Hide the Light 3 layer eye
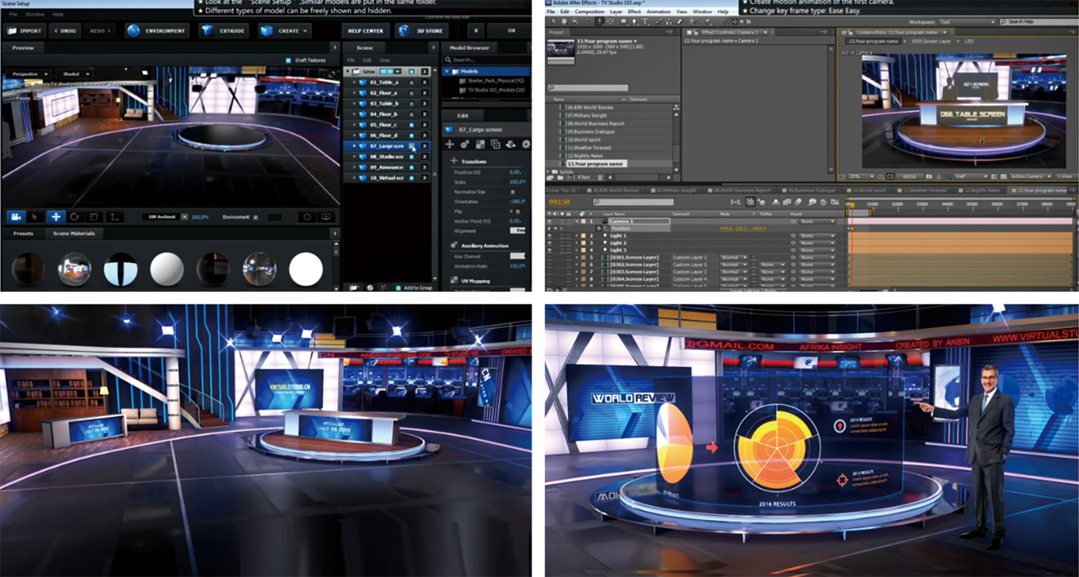1079x577 pixels. point(551,250)
